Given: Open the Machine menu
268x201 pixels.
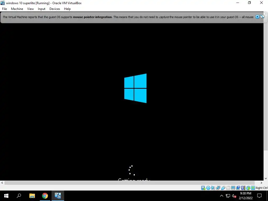Looking at the screenshot, I should pos(17,9).
